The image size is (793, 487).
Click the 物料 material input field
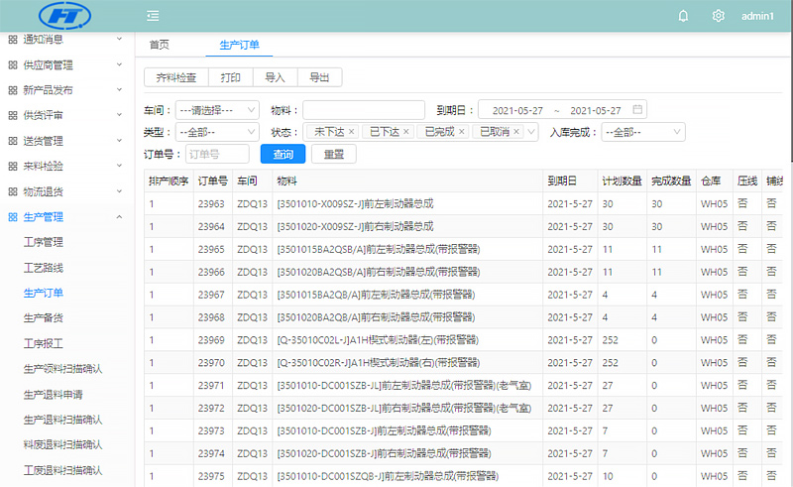[363, 110]
